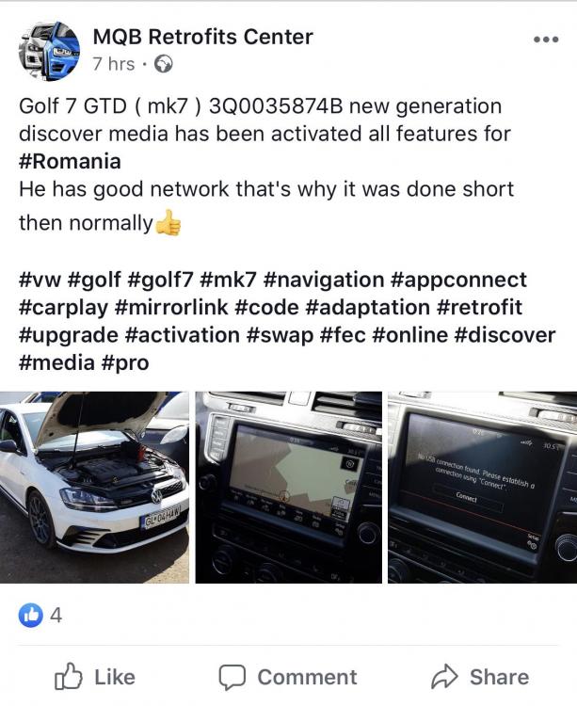View the USB Connect screen photo
This screenshot has height=706, width=577.
click(x=483, y=488)
